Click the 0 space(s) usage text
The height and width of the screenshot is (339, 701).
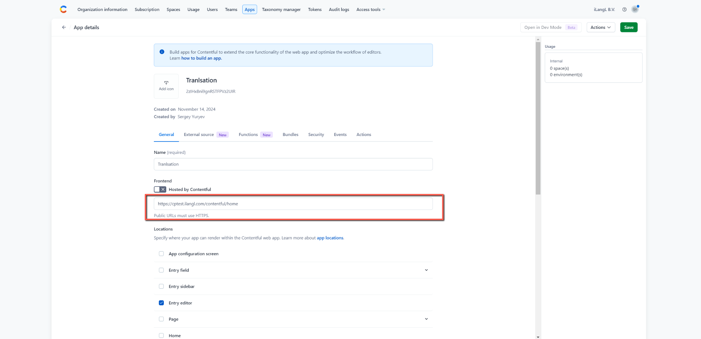point(559,68)
